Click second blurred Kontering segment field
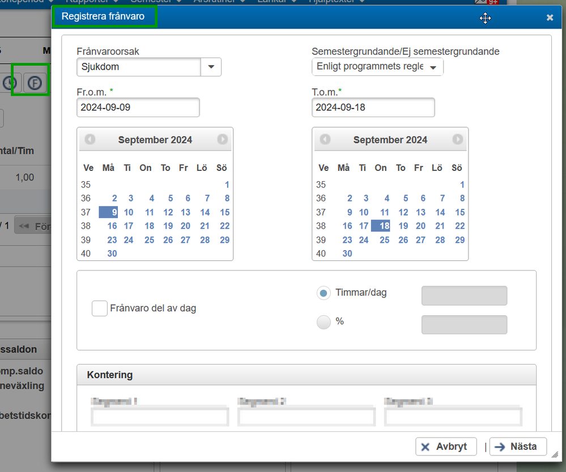Viewport: 566px width, 472px height. [x=307, y=417]
